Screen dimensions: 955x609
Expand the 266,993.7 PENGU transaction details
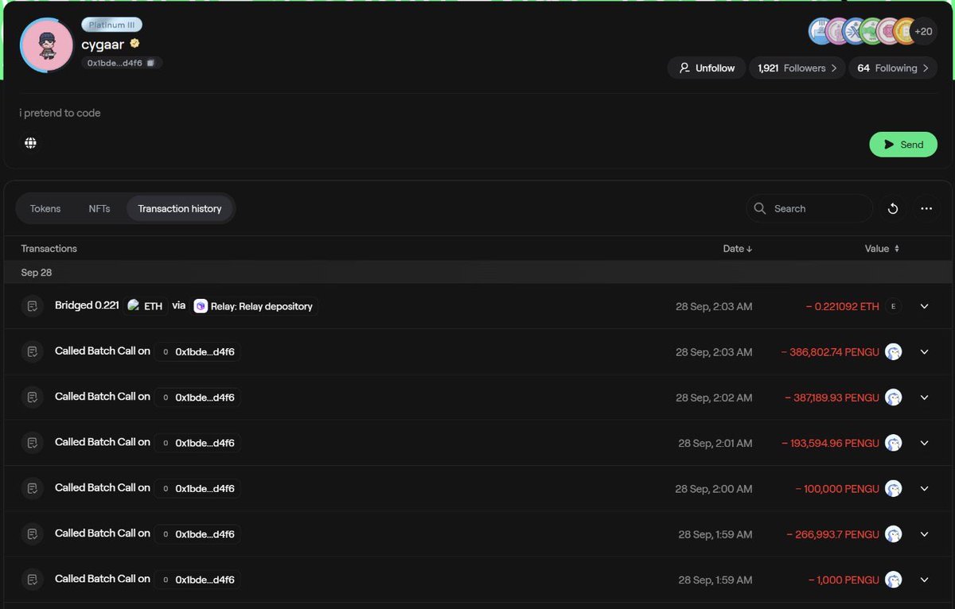(x=924, y=534)
